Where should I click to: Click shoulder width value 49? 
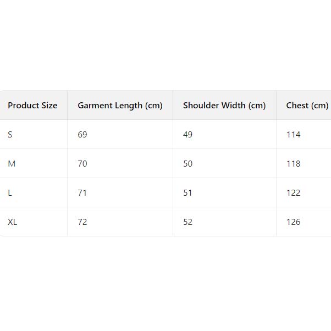tap(188, 135)
